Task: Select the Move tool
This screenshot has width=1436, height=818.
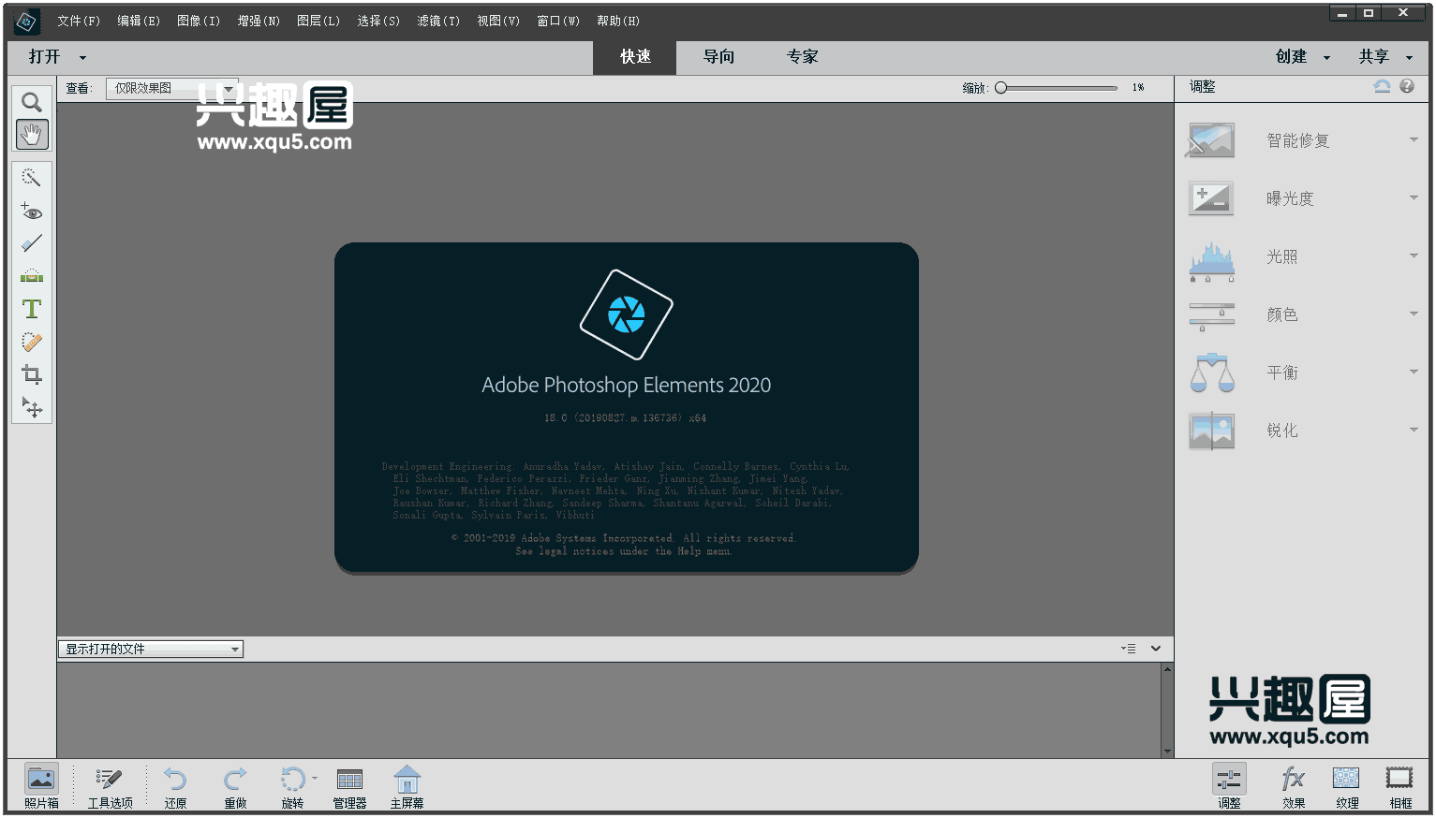Action: point(32,408)
